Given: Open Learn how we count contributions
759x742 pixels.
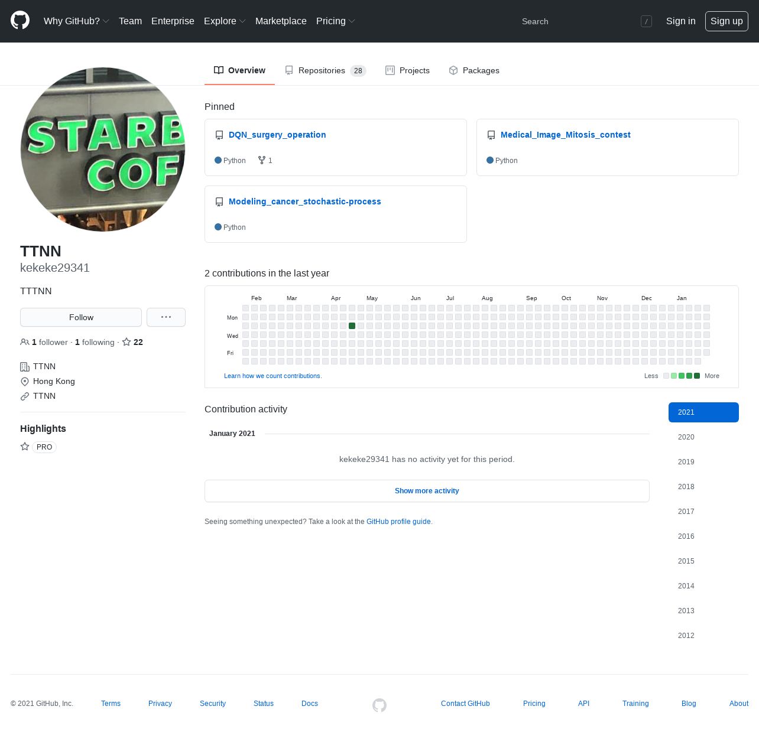Looking at the screenshot, I should tap(273, 376).
